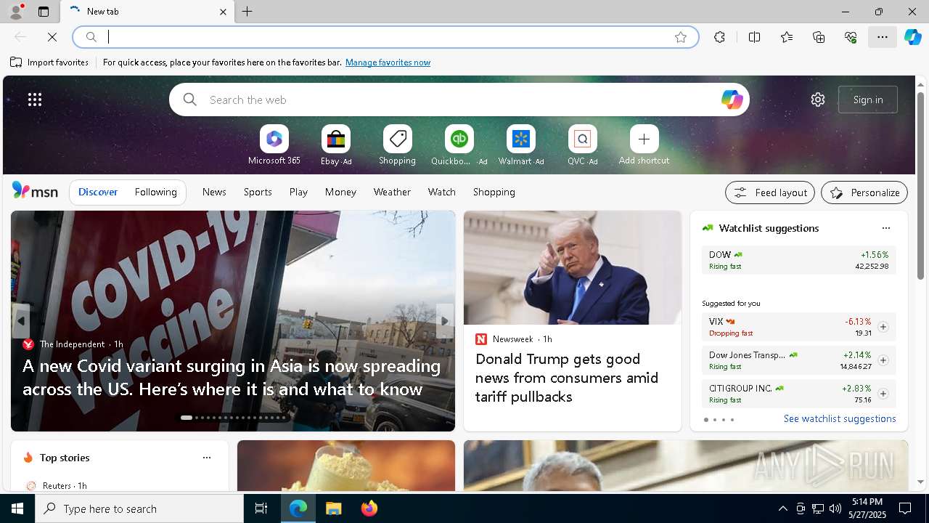This screenshot has height=523, width=929.
Task: Add this page to favorites star
Action: (x=681, y=37)
